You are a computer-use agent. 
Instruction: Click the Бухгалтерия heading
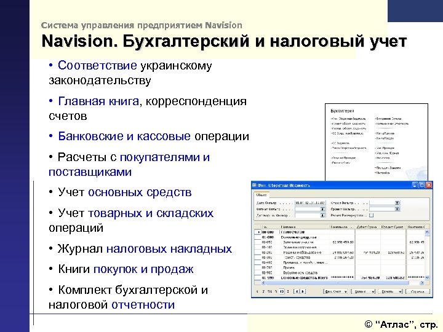[342, 111]
